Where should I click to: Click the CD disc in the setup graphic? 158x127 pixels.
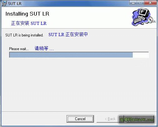pyautogui.click(x=151, y=20)
